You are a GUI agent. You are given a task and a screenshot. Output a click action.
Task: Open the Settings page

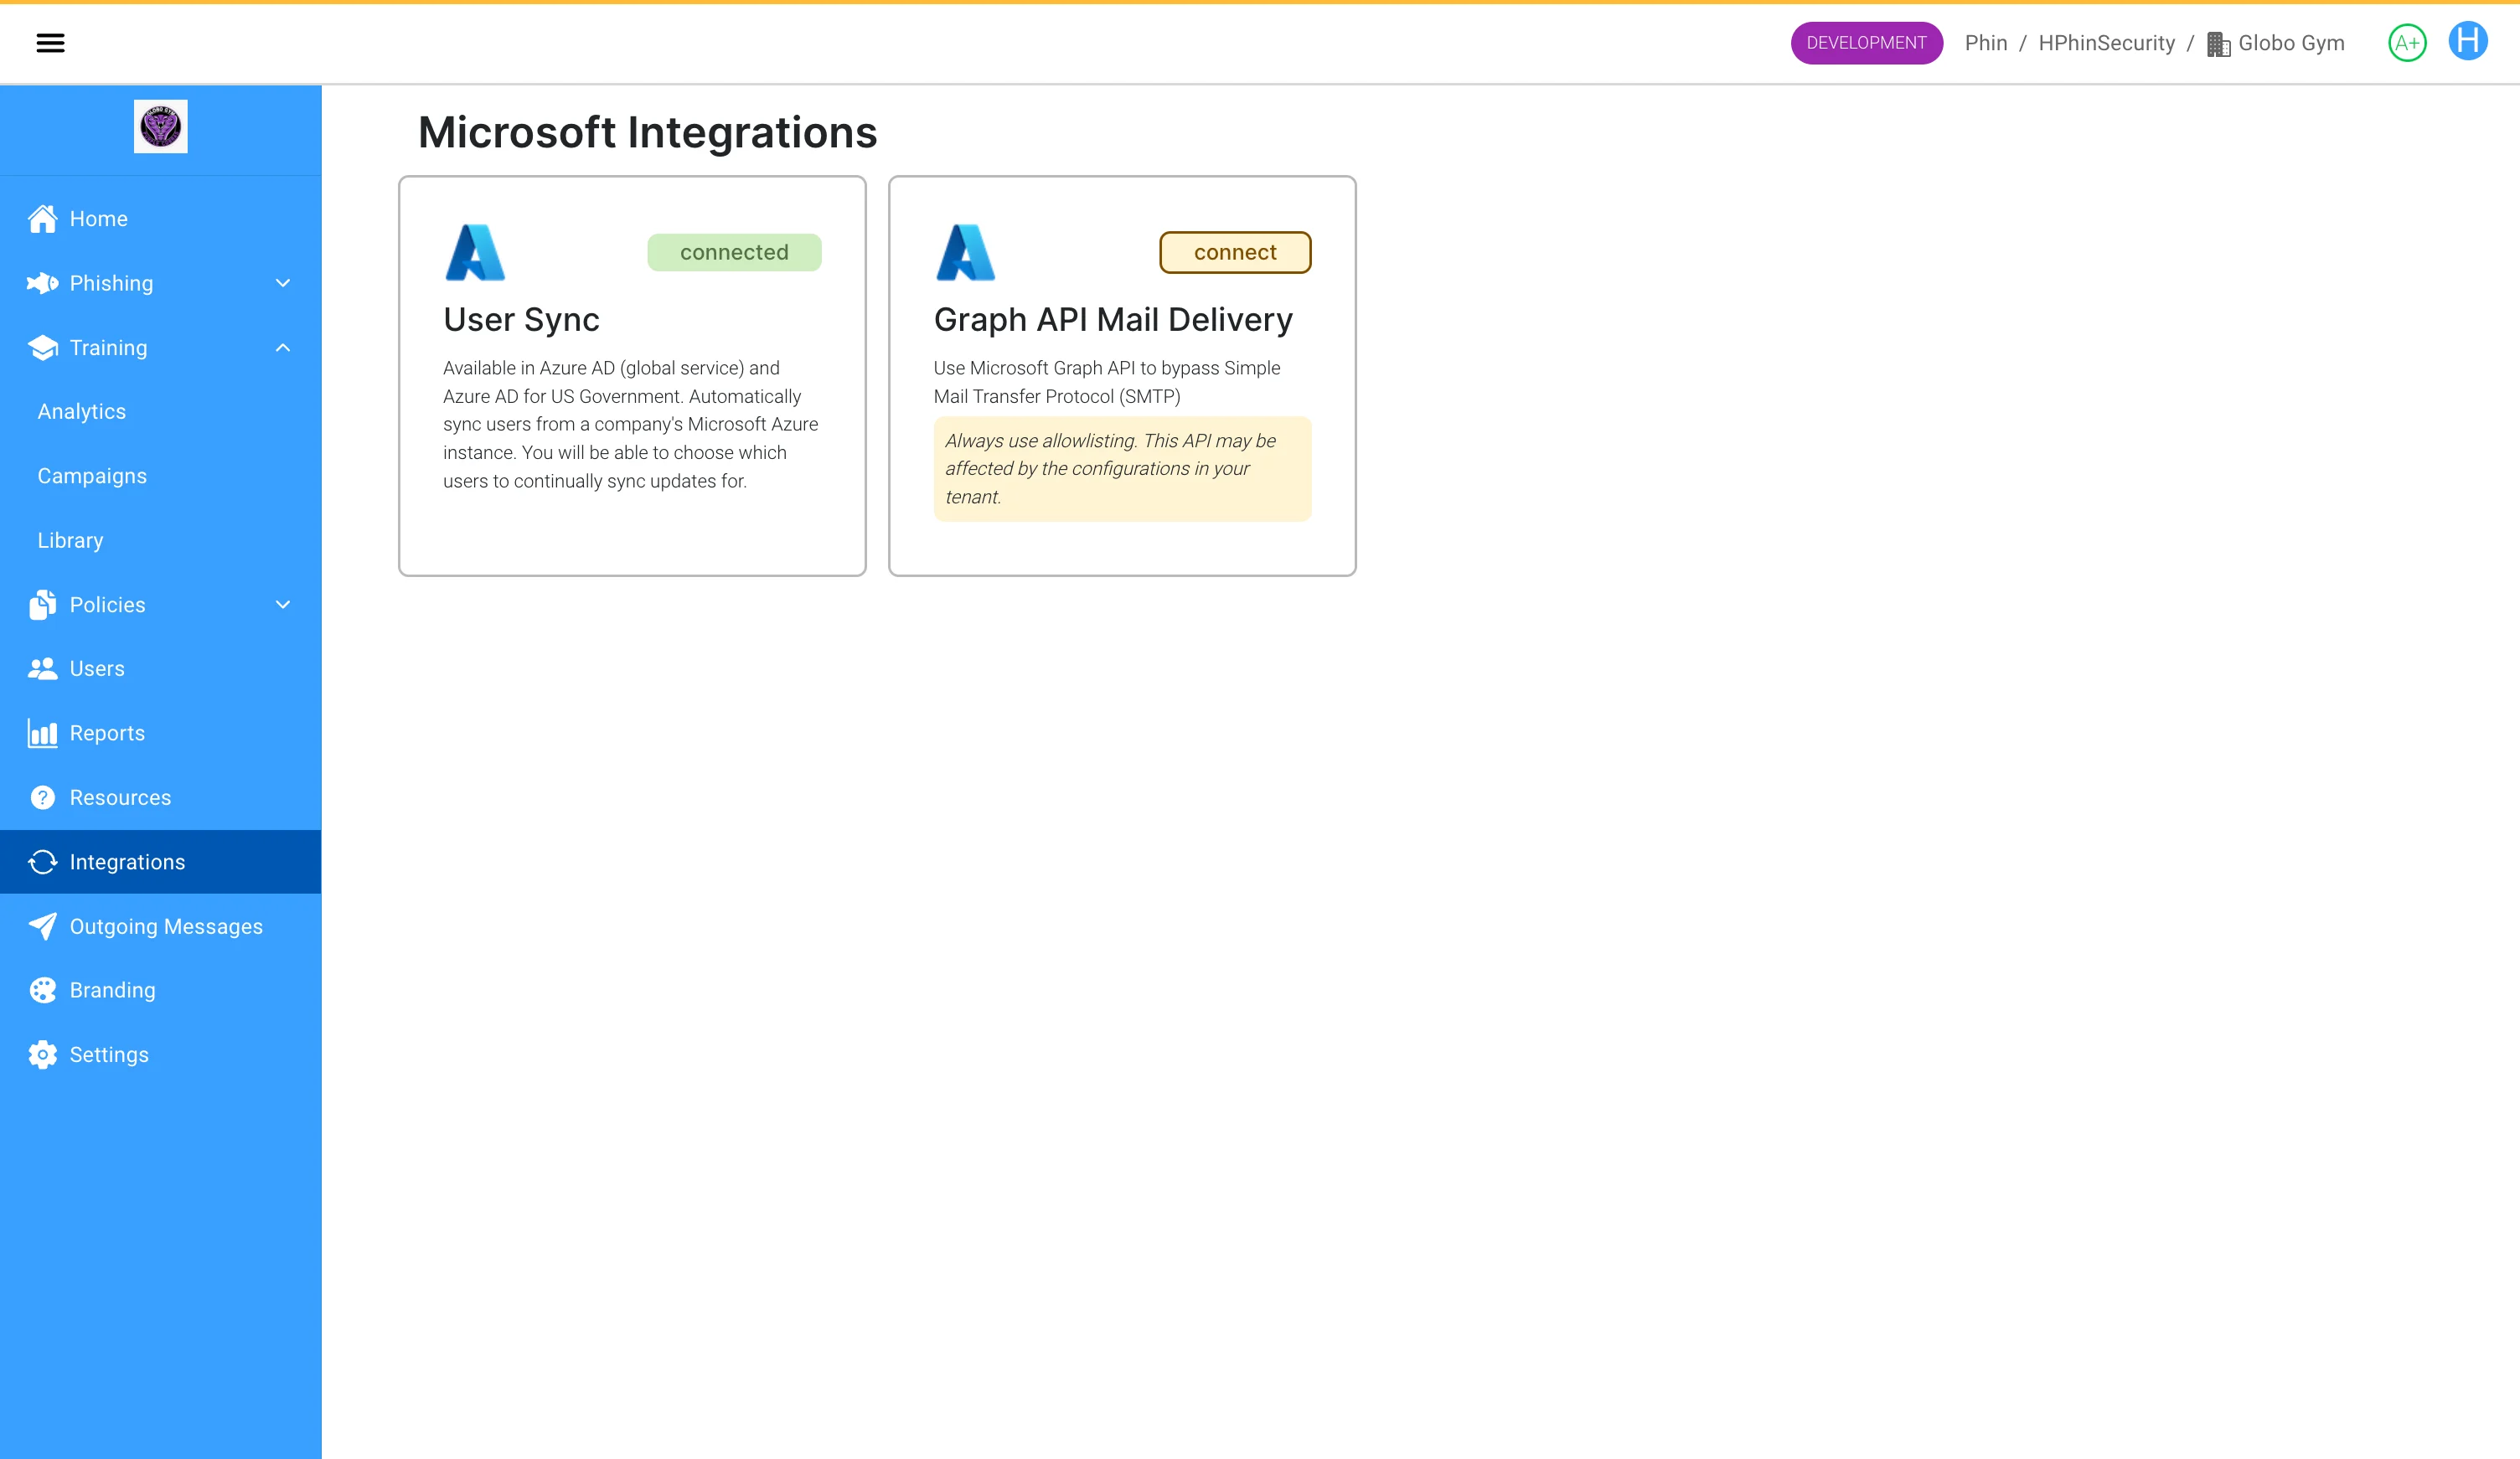click(161, 1055)
